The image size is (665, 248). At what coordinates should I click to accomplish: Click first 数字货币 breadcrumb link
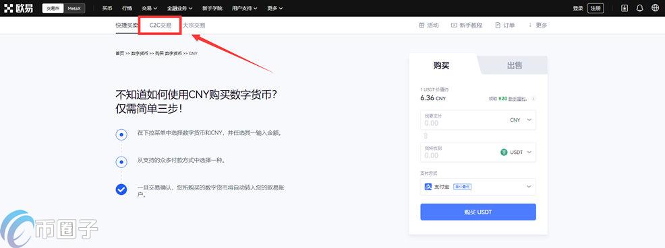[x=140, y=54]
